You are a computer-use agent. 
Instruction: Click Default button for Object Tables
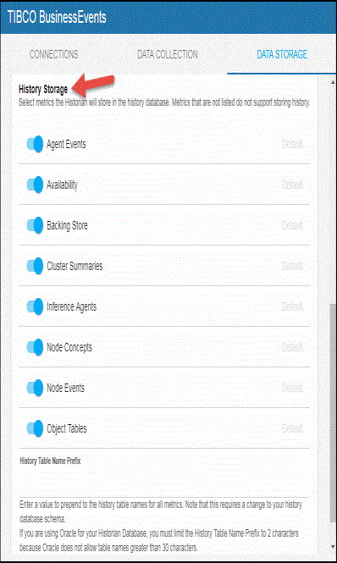click(292, 428)
